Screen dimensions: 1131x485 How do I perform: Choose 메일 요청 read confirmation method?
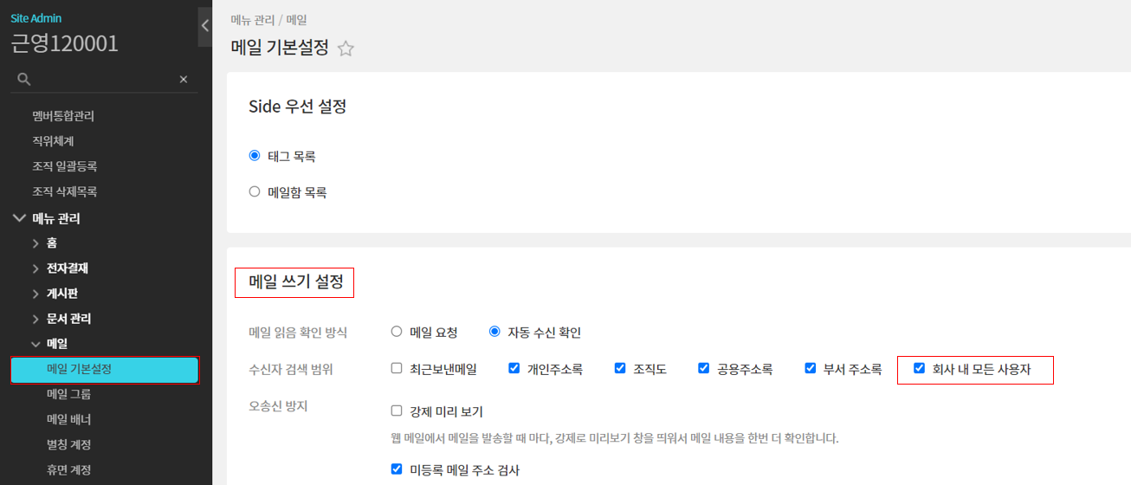coord(397,332)
